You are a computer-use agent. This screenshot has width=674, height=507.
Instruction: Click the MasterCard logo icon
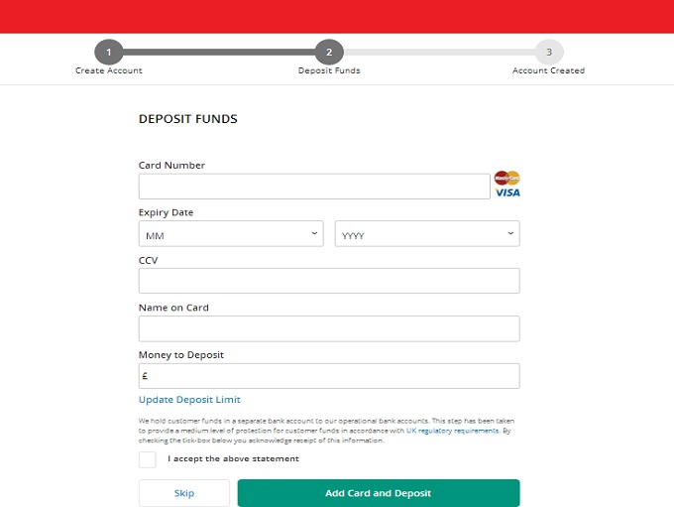[506, 178]
